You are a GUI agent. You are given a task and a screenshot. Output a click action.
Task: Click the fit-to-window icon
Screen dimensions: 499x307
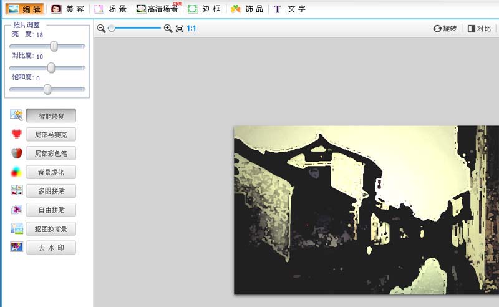click(180, 28)
